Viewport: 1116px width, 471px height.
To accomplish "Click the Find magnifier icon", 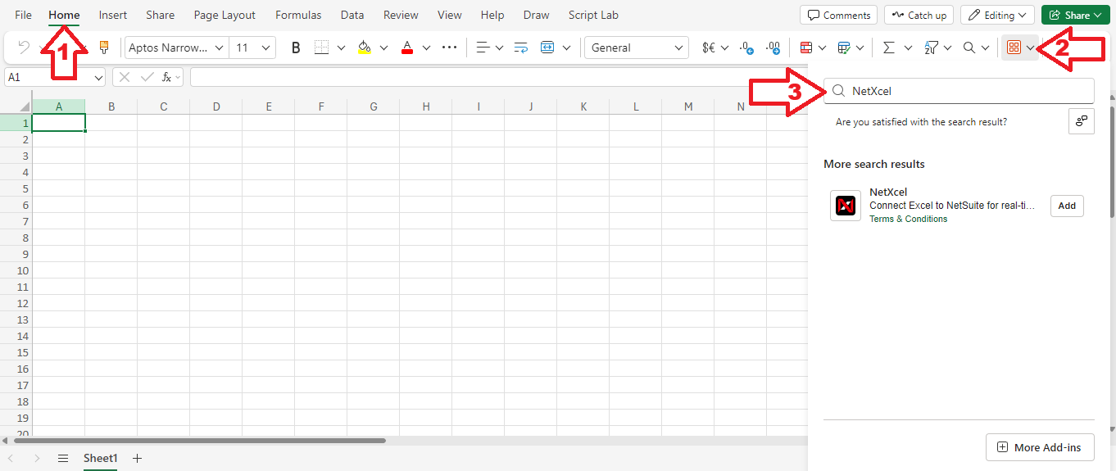I will click(969, 48).
